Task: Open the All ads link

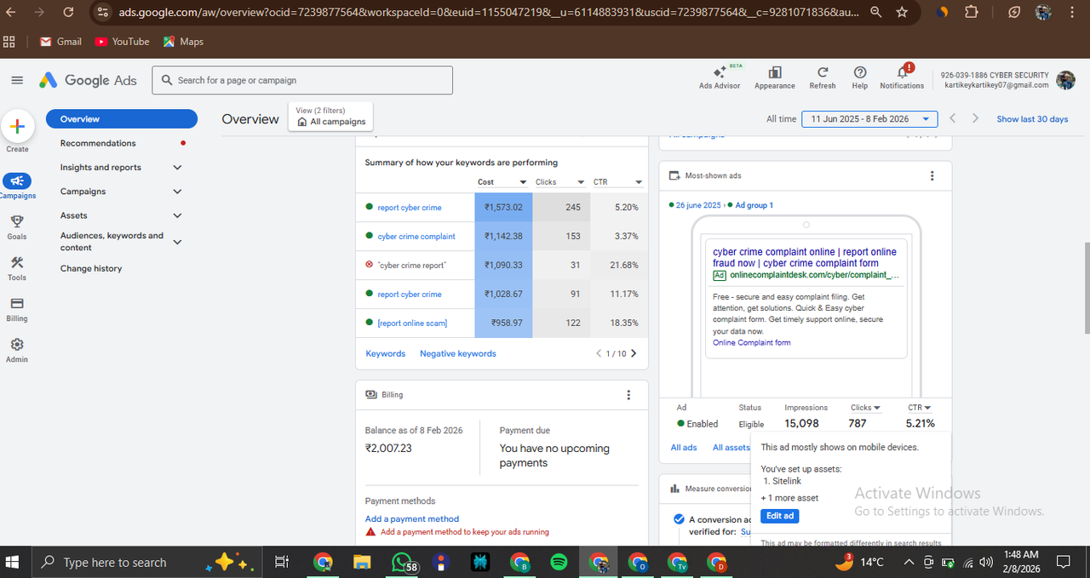Action: click(684, 447)
